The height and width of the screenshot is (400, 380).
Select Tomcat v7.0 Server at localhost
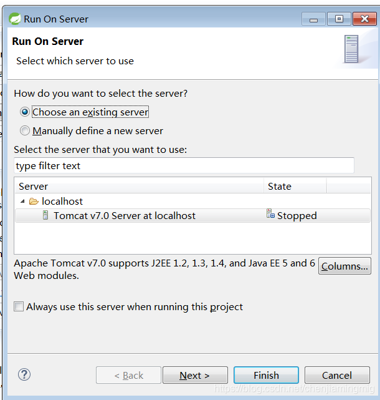pyautogui.click(x=192, y=215)
